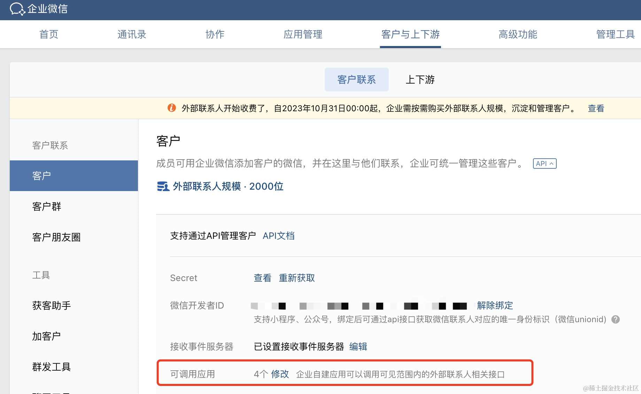Switch to the 协作 tab
This screenshot has width=641, height=394.
pos(215,34)
